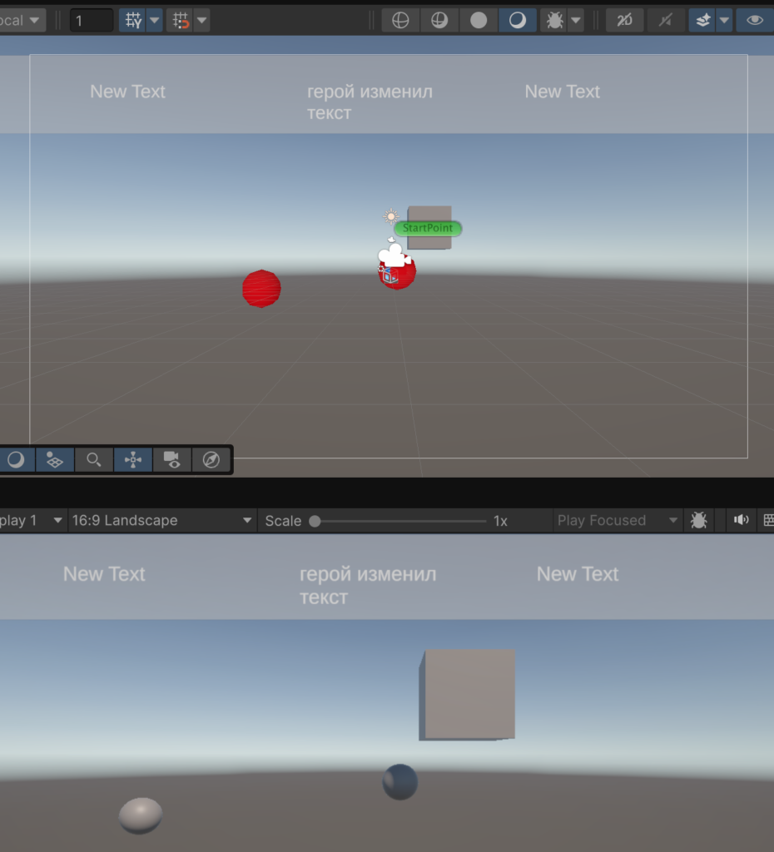Select Shaded draw mode sphere icon
774x852 pixels.
[x=518, y=21]
